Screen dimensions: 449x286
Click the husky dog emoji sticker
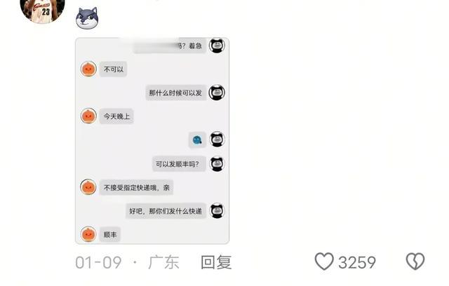click(87, 18)
